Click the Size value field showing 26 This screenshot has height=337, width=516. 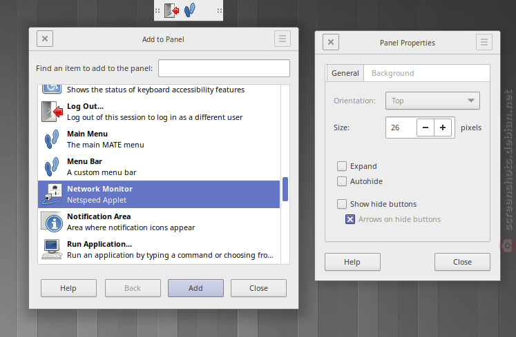(401, 127)
